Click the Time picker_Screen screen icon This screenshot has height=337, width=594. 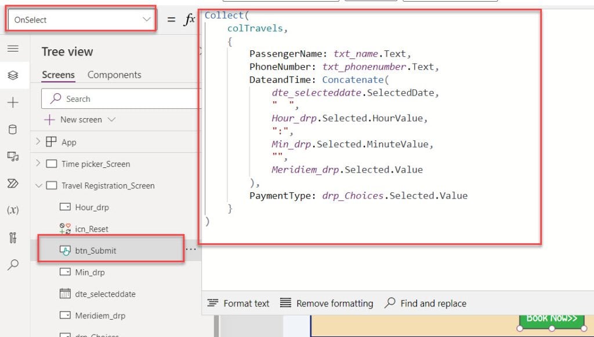pos(51,164)
